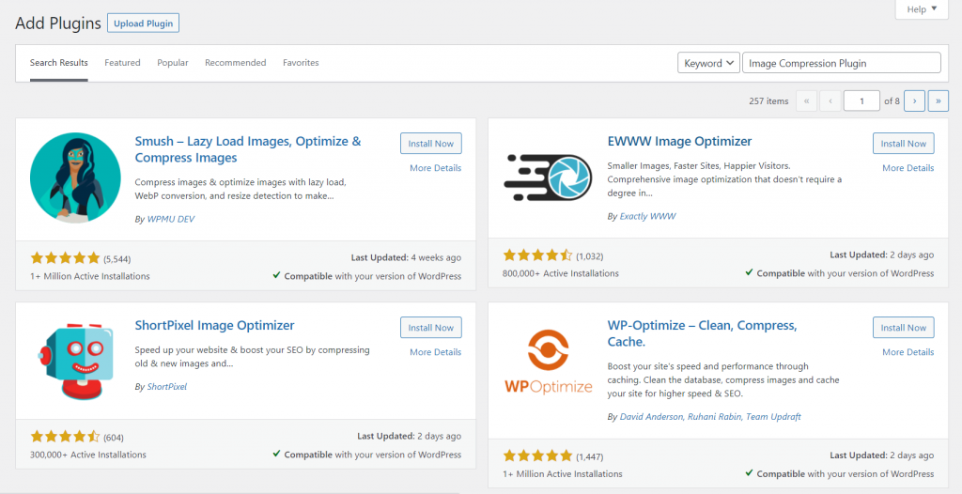Open More Details for WP-Optimize
Screen dimensions: 962x494
point(908,351)
